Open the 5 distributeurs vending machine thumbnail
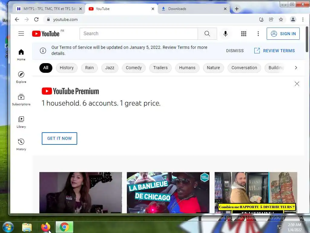 pos(256,193)
